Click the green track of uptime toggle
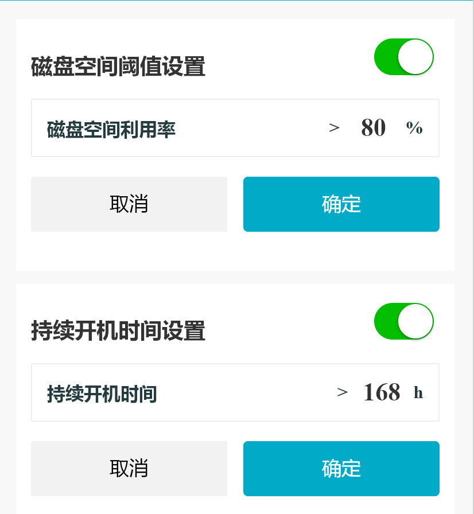The height and width of the screenshot is (514, 474). [386, 321]
